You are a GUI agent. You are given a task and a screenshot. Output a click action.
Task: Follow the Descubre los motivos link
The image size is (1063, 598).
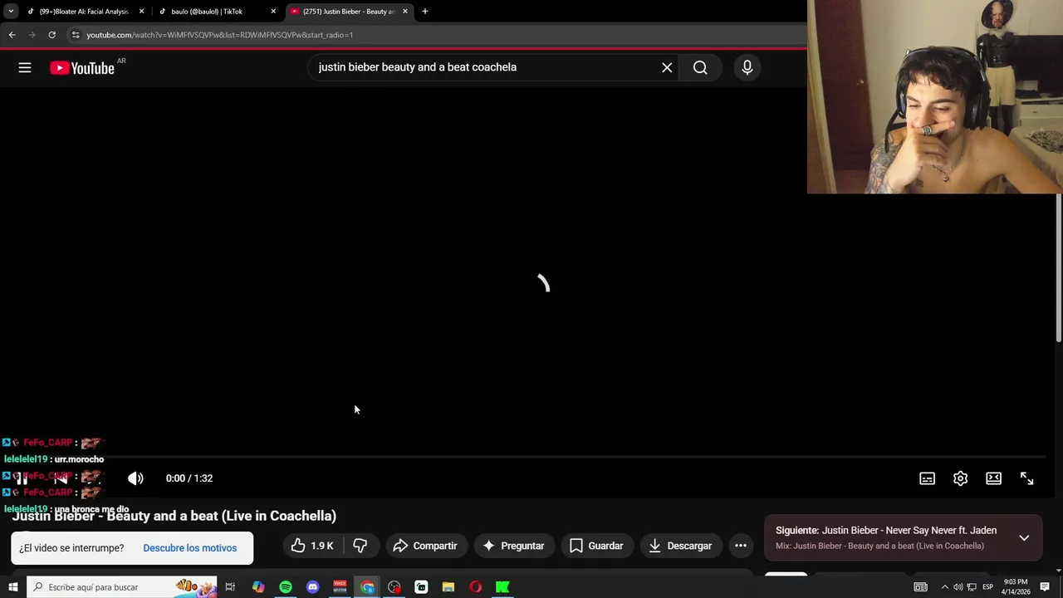(x=189, y=548)
